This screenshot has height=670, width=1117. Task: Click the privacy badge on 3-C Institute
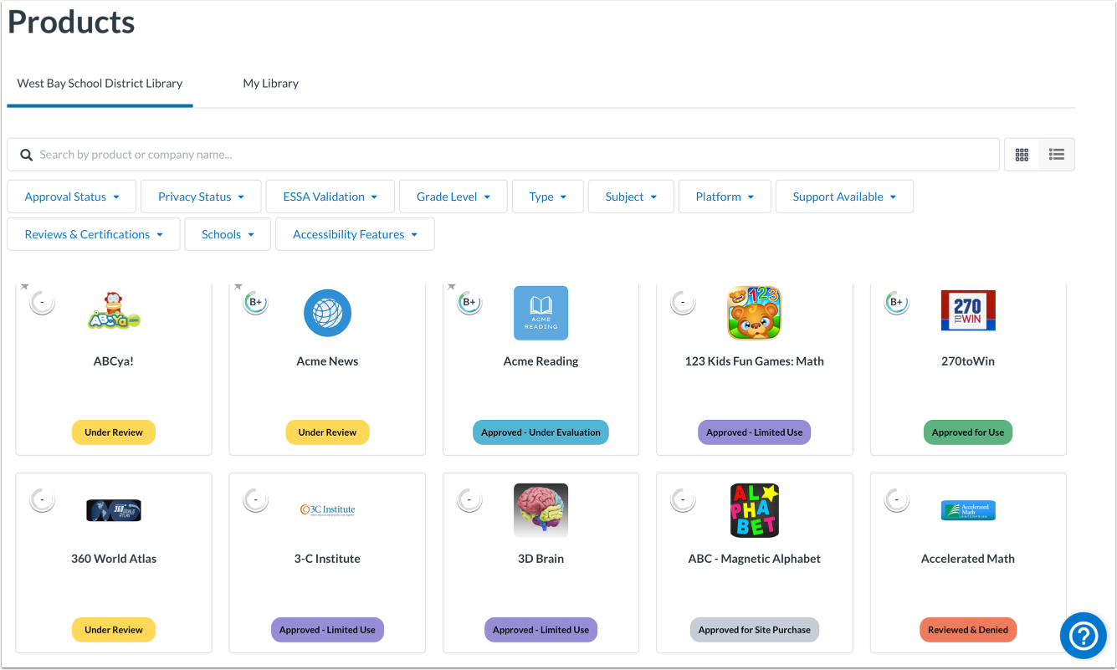tap(256, 500)
